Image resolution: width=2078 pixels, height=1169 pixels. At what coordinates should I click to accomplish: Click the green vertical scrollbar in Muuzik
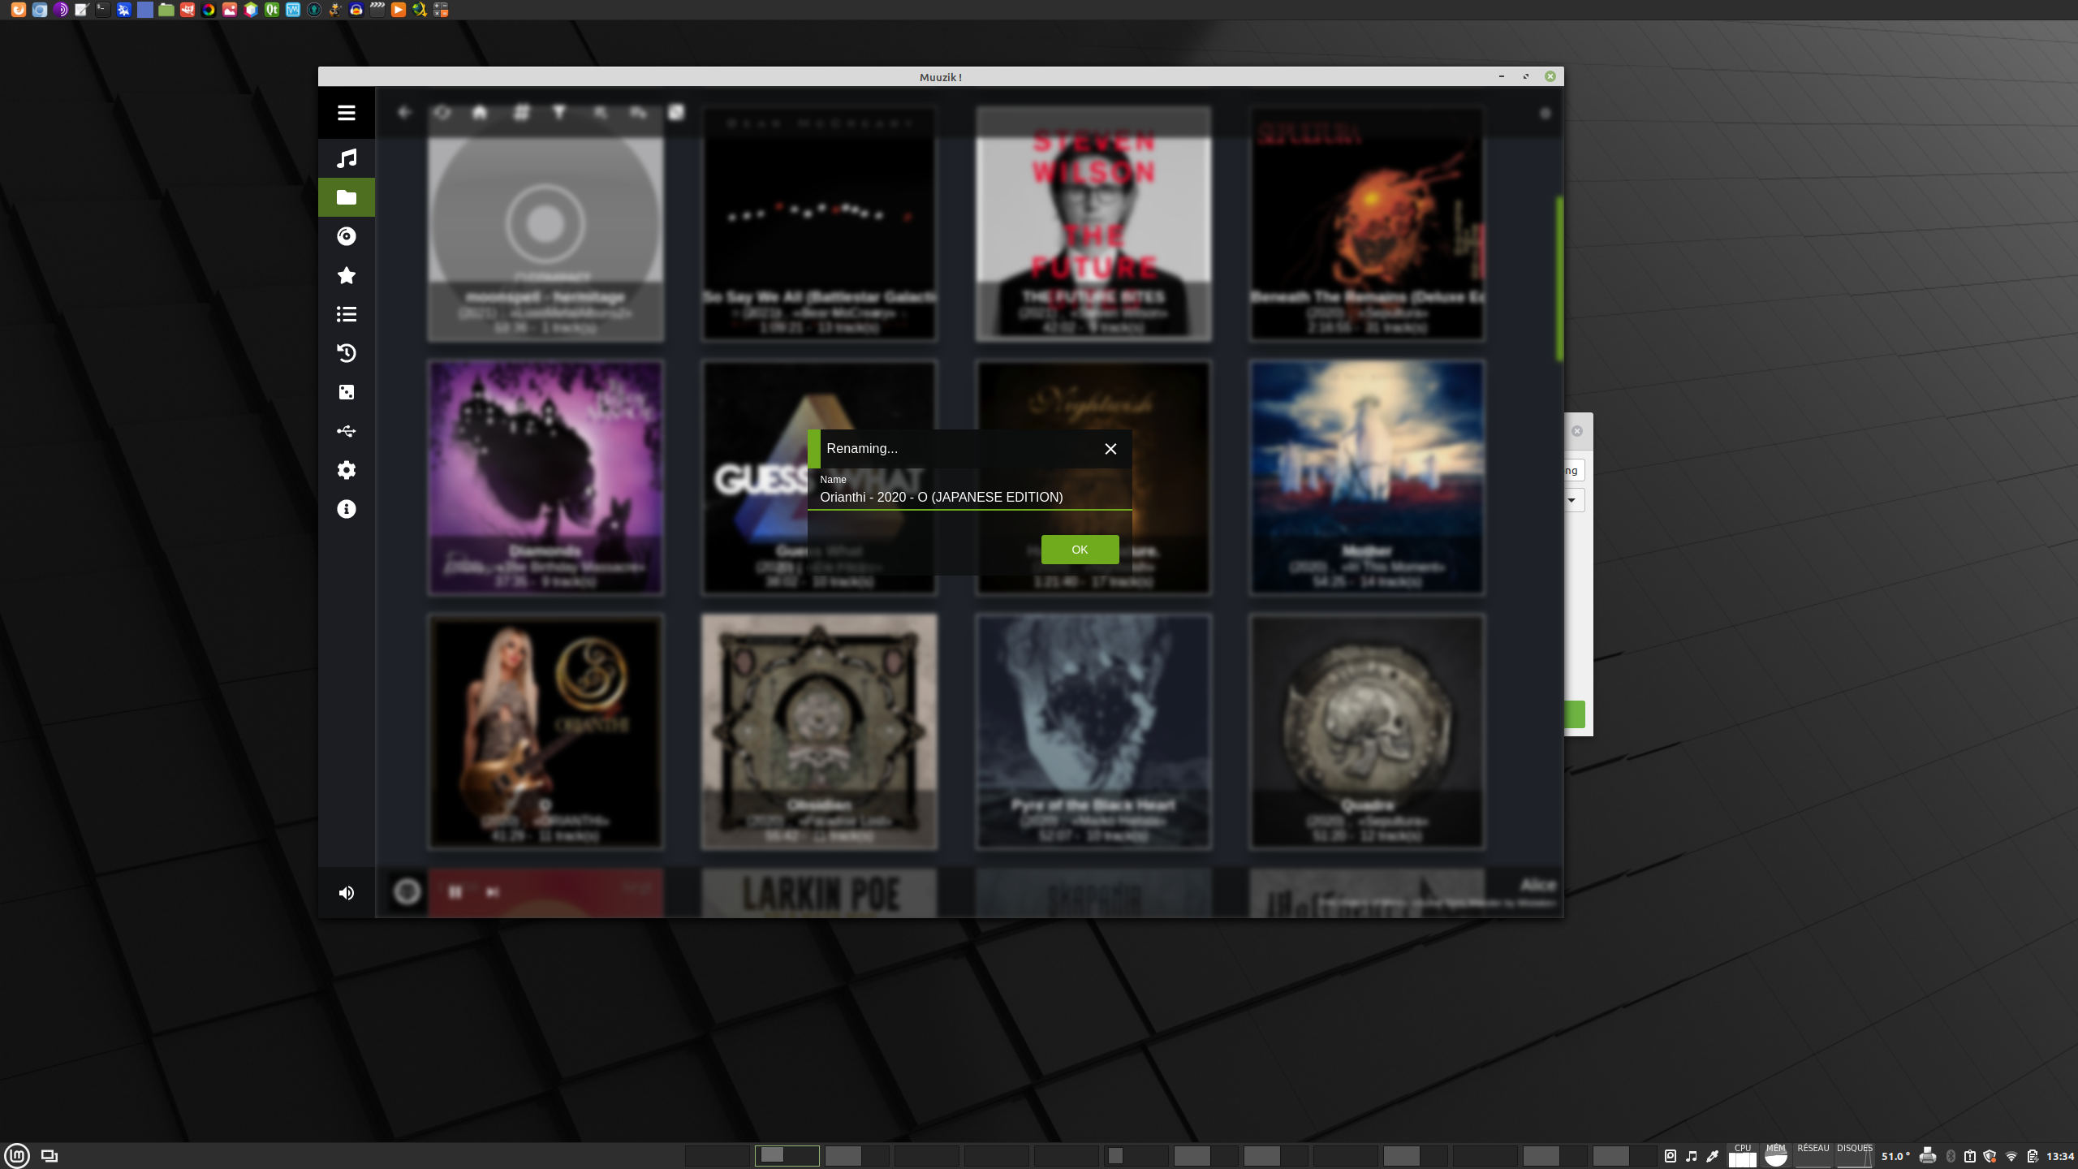coord(1559,278)
